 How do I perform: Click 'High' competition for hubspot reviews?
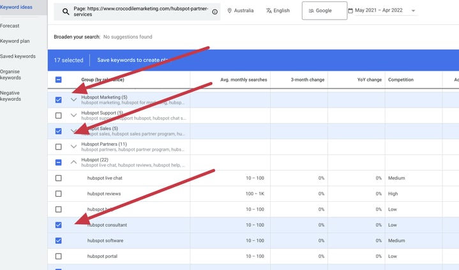(393, 194)
